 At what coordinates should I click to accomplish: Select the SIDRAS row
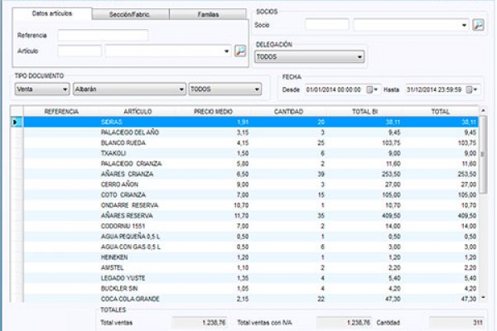click(x=251, y=122)
